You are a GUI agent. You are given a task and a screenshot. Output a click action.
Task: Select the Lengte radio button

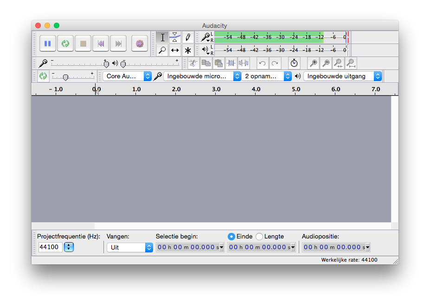[x=259, y=237]
